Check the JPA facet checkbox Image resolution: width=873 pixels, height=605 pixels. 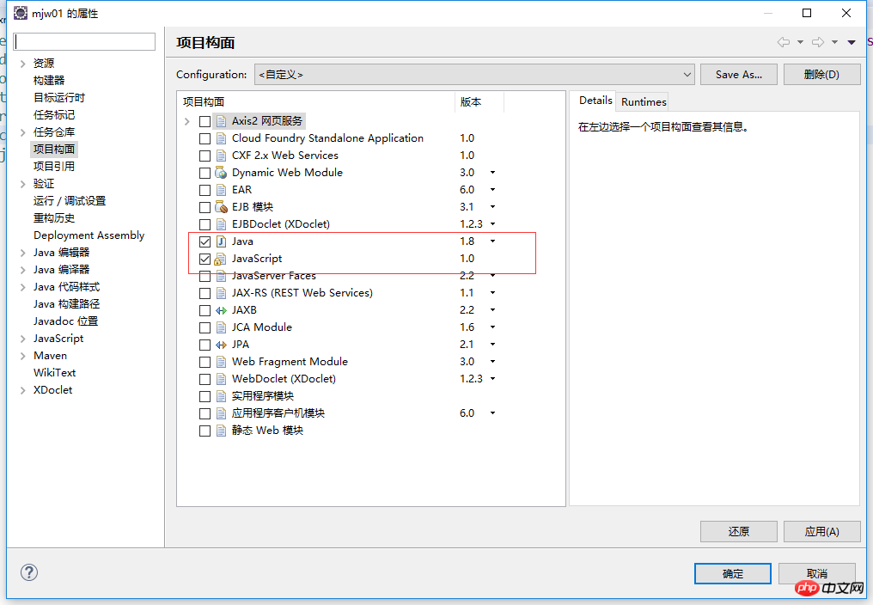pyautogui.click(x=205, y=345)
